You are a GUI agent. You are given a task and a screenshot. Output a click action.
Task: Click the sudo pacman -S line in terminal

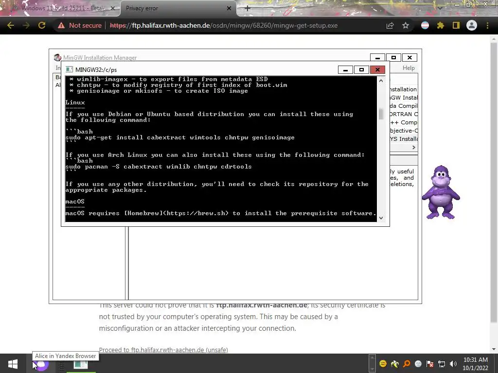pyautogui.click(x=159, y=167)
